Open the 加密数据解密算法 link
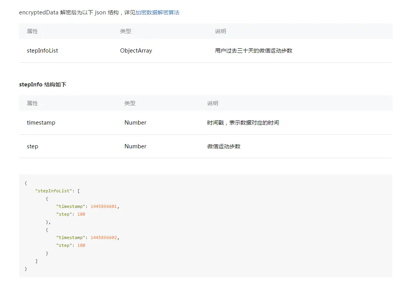411x292 pixels. 157,12
